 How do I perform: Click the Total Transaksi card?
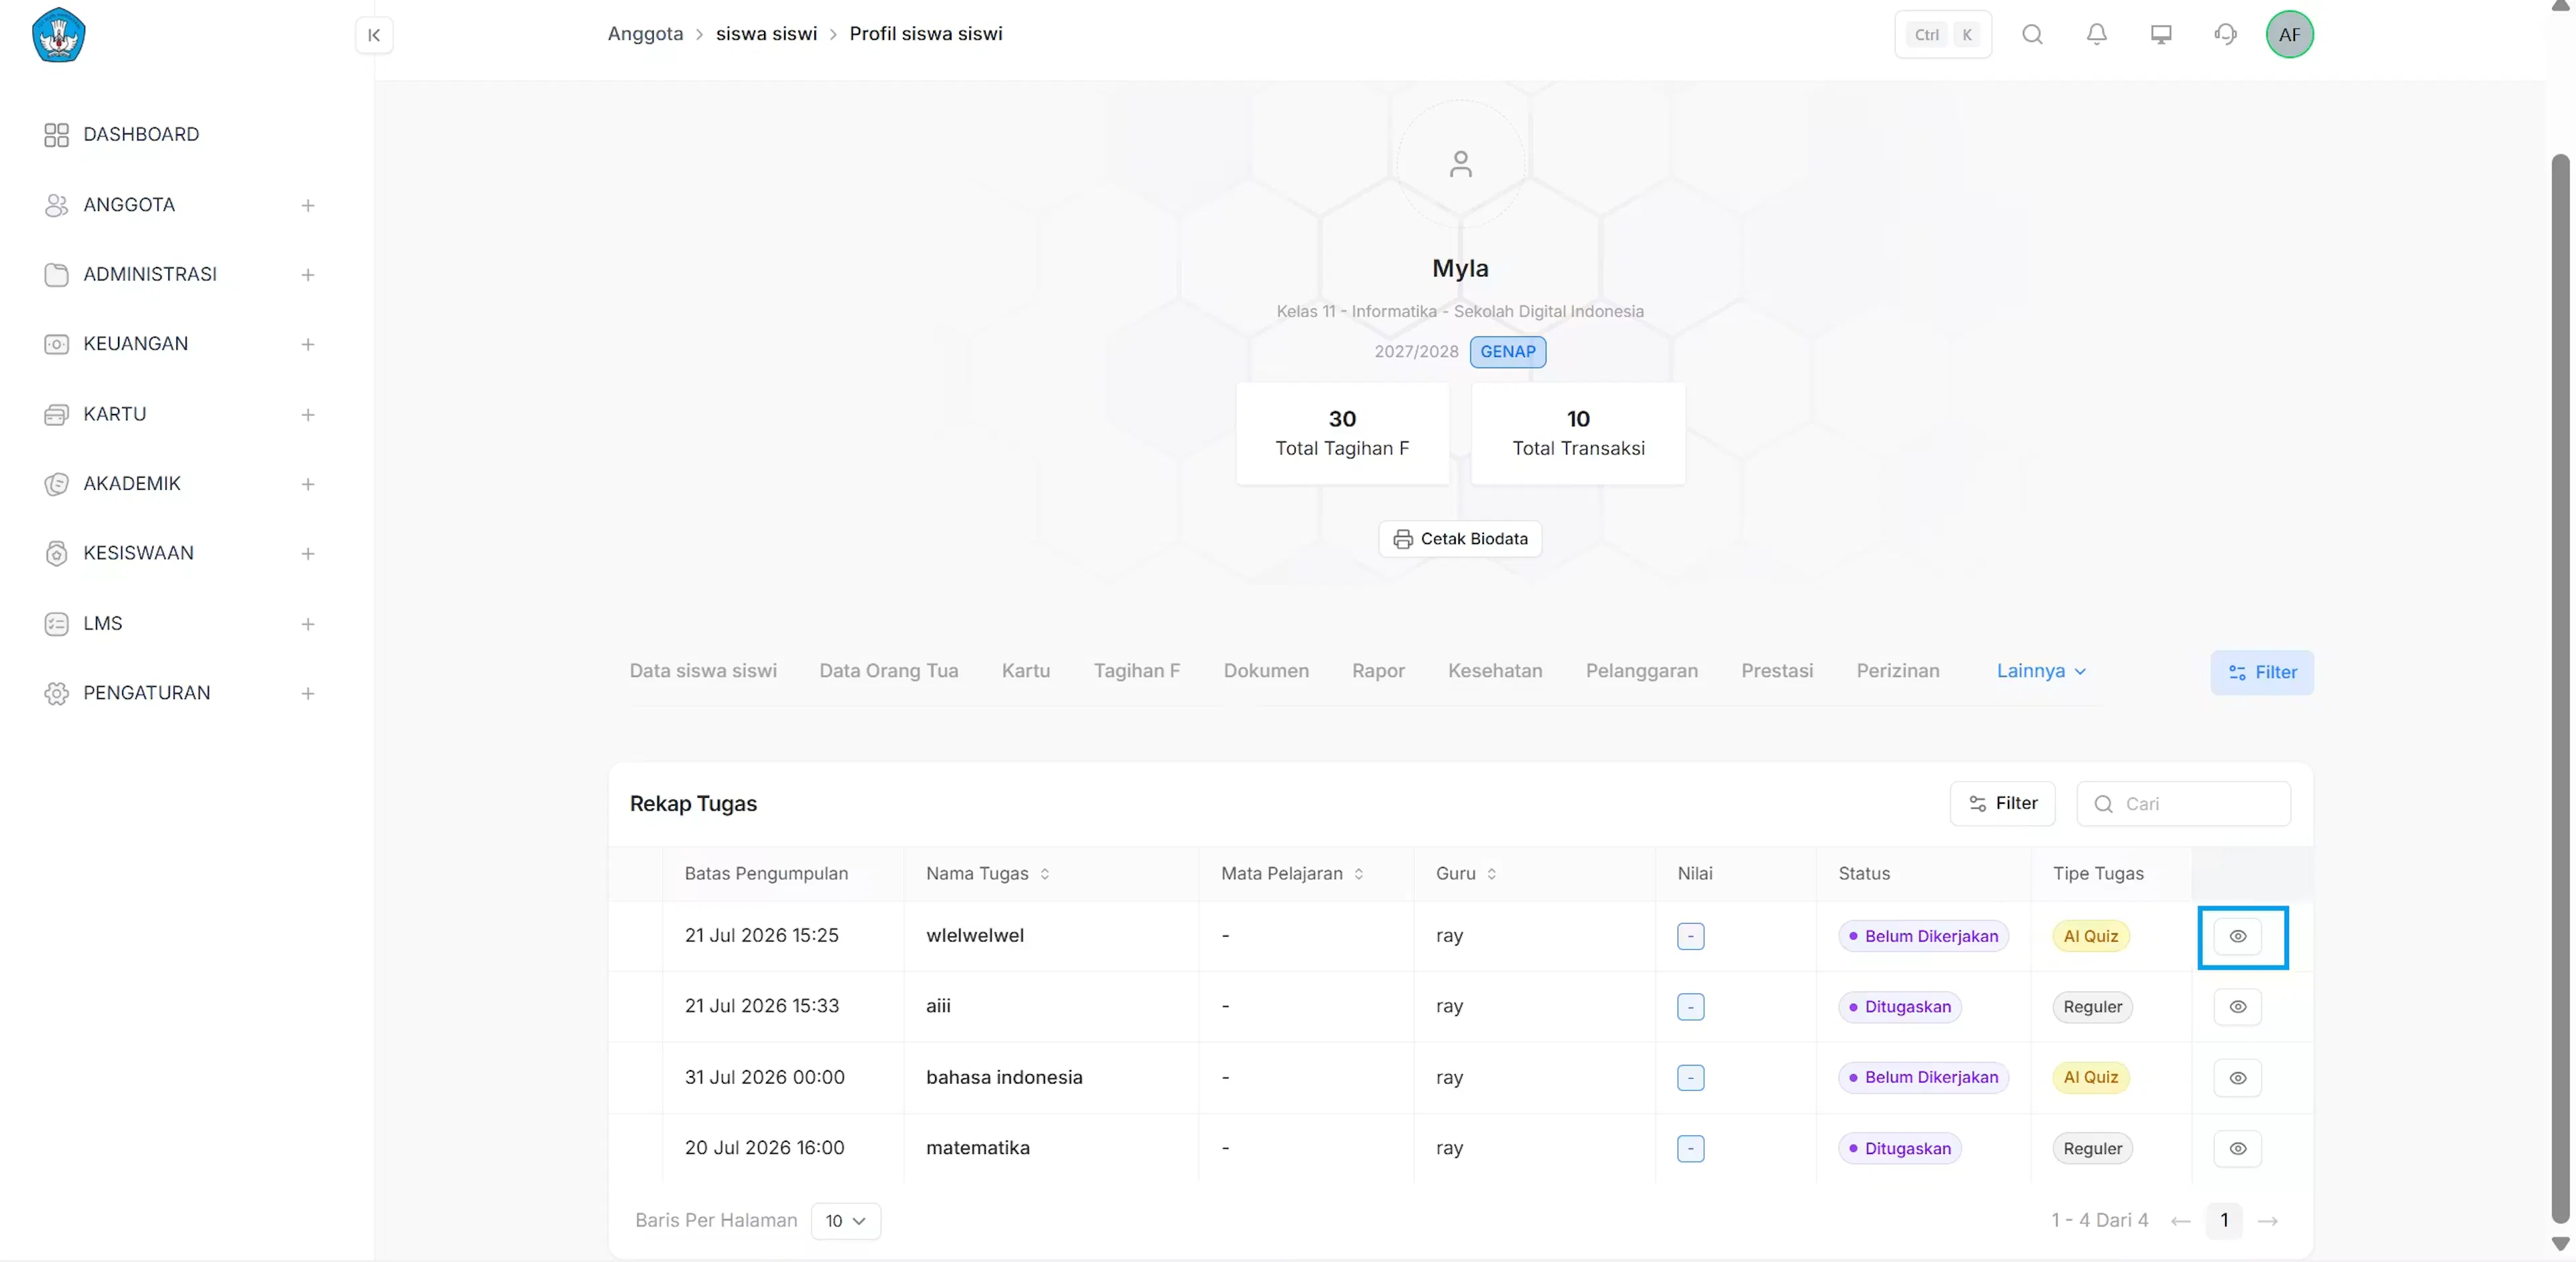coord(1578,433)
